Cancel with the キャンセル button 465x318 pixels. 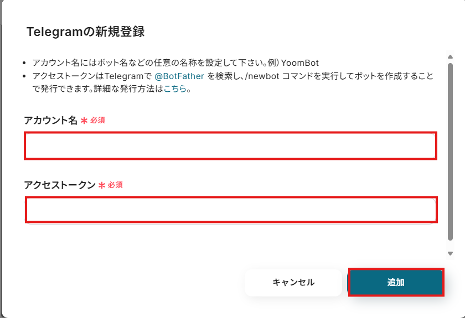coord(293,283)
